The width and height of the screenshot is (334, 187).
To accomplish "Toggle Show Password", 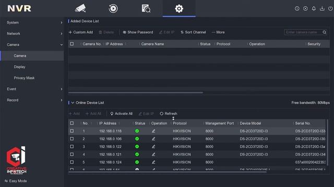I will [x=138, y=32].
